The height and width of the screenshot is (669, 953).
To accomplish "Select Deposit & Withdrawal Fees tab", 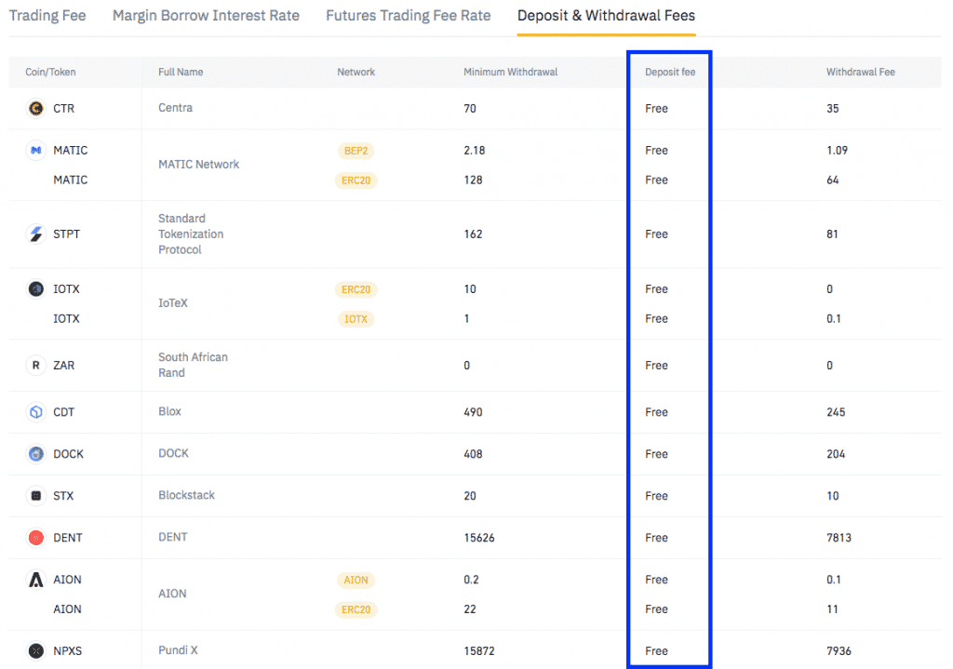I will pyautogui.click(x=606, y=16).
